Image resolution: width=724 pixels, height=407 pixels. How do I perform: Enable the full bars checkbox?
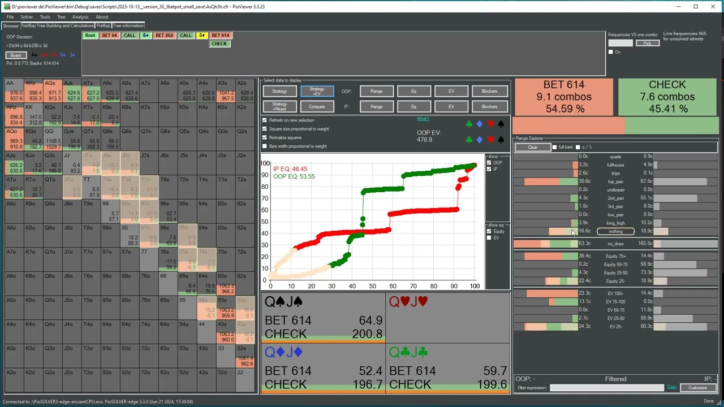(x=554, y=147)
